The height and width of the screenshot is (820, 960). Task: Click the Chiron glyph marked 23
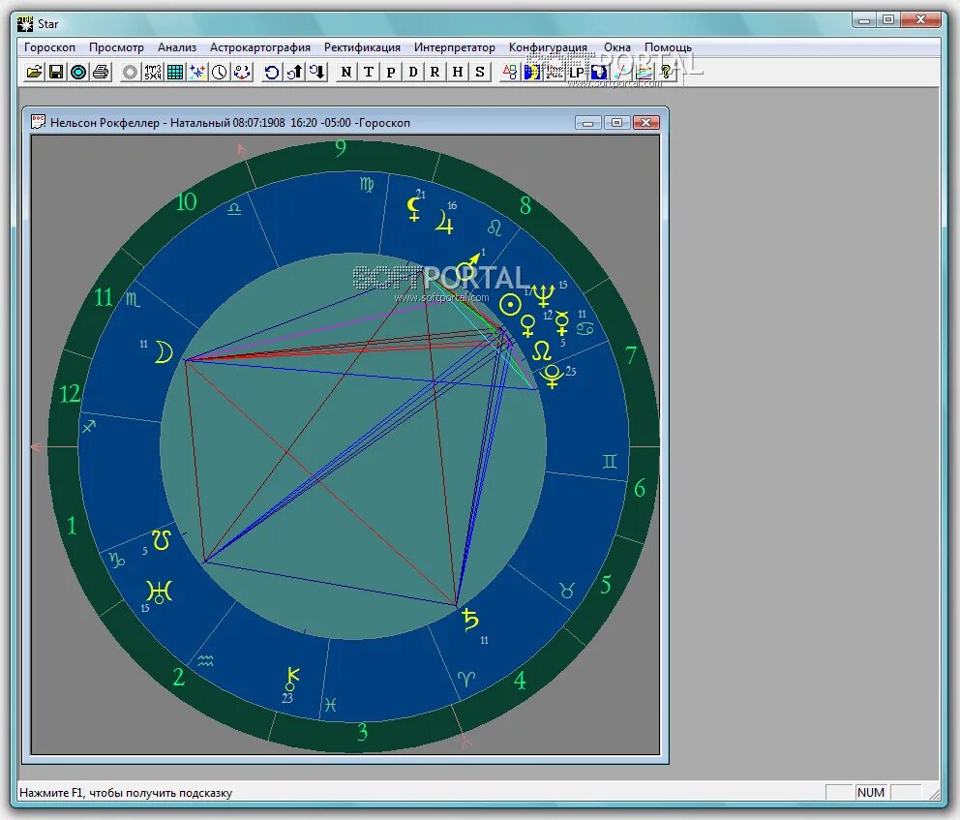(x=292, y=680)
